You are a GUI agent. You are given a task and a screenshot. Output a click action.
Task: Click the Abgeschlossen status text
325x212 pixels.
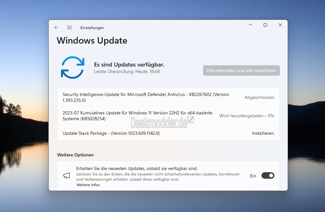[259, 97]
